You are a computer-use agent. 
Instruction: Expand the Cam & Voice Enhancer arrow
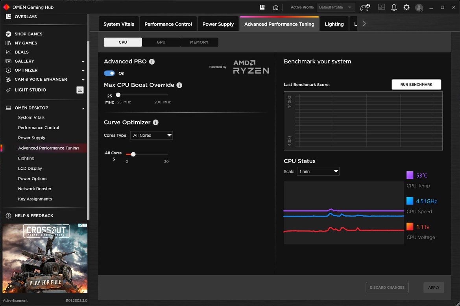(83, 80)
